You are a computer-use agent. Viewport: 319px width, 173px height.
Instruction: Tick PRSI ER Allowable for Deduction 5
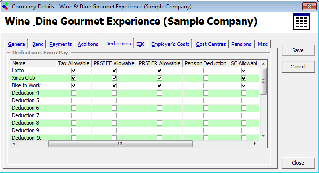pyautogui.click(x=159, y=100)
